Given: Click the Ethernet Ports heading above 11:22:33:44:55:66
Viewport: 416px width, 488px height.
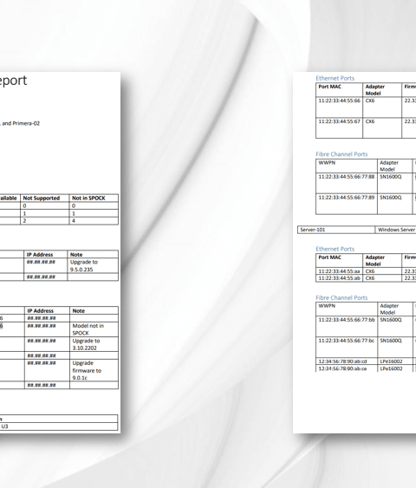Looking at the screenshot, I should [335, 78].
